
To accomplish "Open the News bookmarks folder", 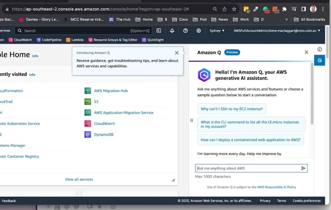I will [220, 19].
